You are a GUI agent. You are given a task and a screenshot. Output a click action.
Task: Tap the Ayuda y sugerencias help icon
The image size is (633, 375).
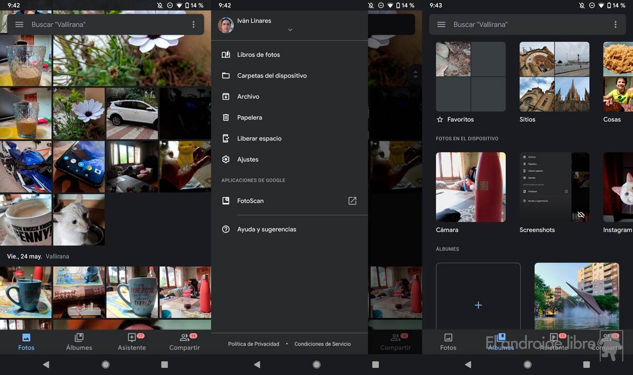pos(226,229)
